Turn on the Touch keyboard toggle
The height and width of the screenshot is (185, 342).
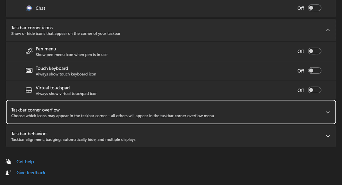tap(314, 70)
